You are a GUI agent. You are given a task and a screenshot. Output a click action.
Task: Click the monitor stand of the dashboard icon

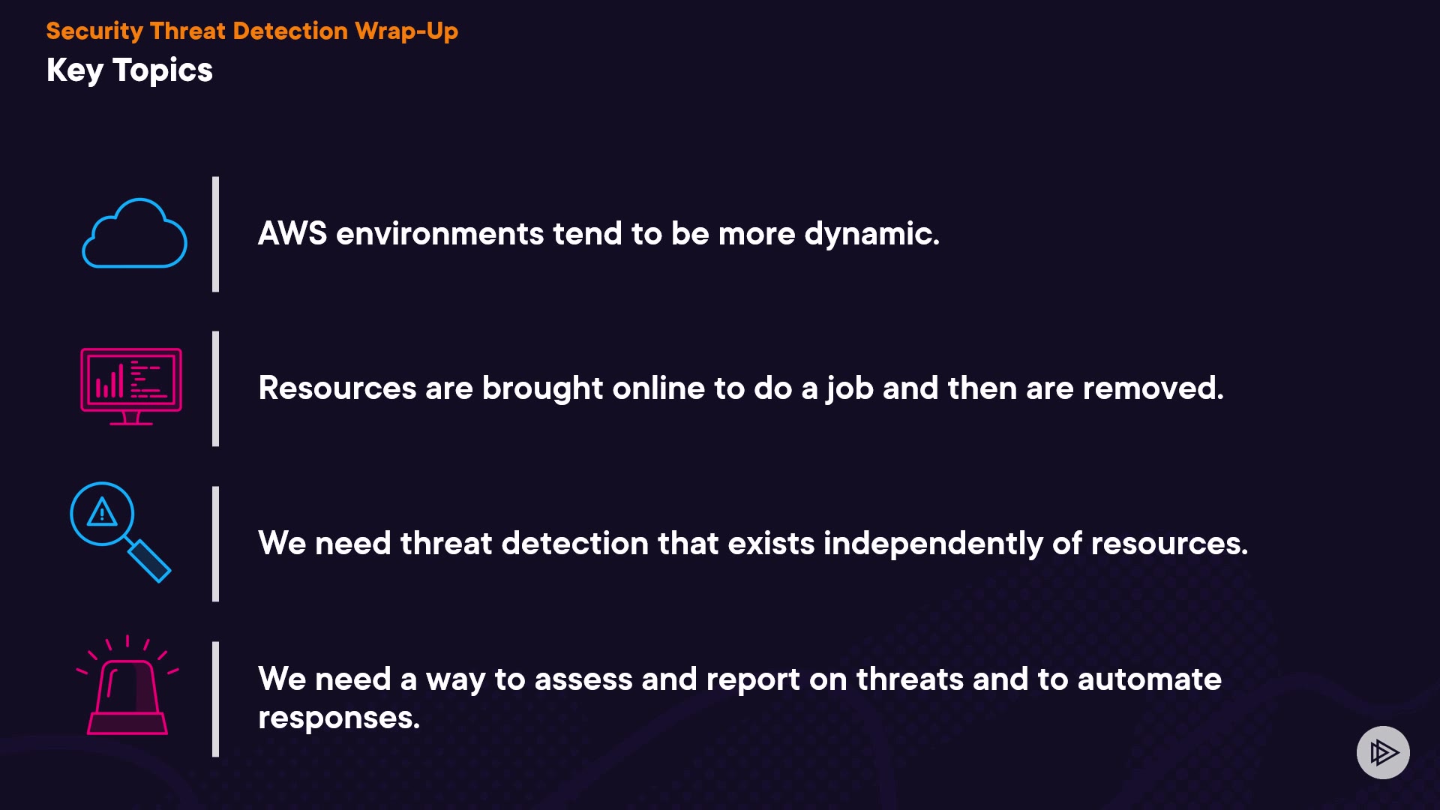point(131,418)
